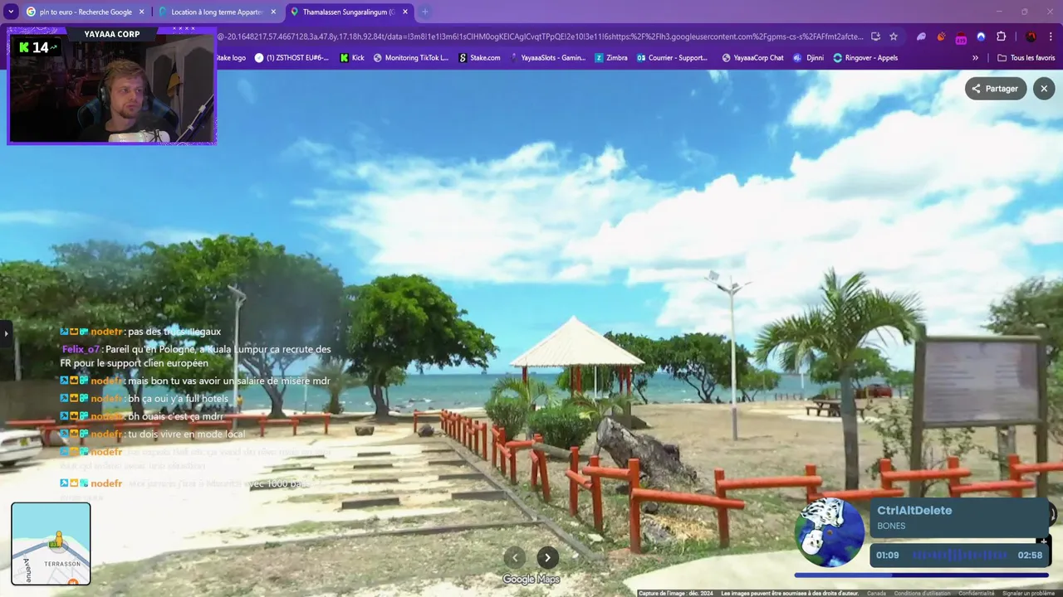Open a new browser tab

tap(425, 12)
